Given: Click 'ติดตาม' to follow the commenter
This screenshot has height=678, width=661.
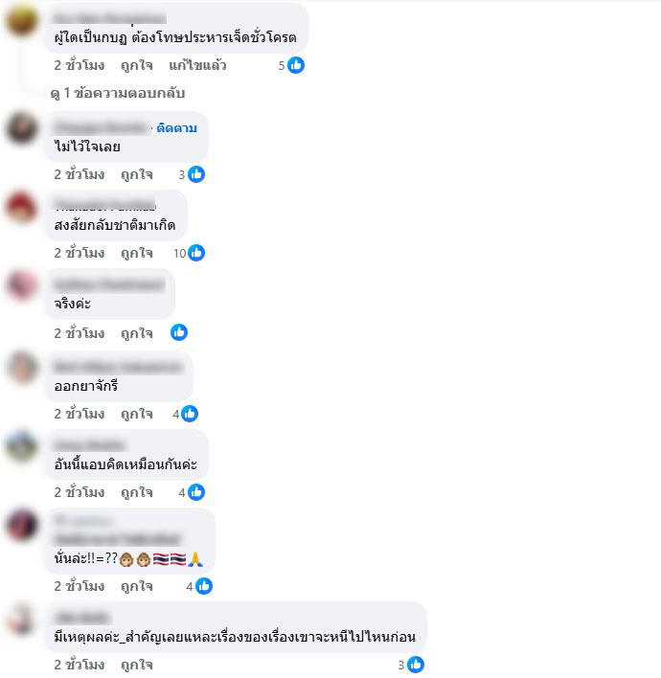Looking at the screenshot, I should 177,128.
